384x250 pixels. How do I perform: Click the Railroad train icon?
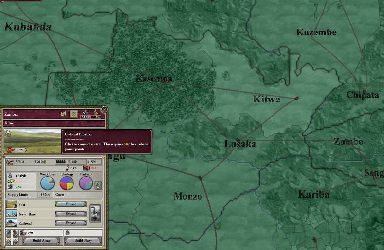point(11,223)
